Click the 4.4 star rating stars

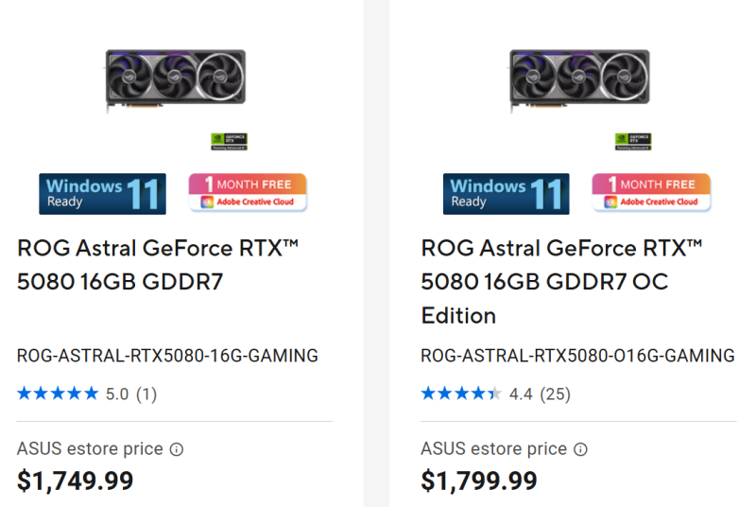[x=461, y=393]
